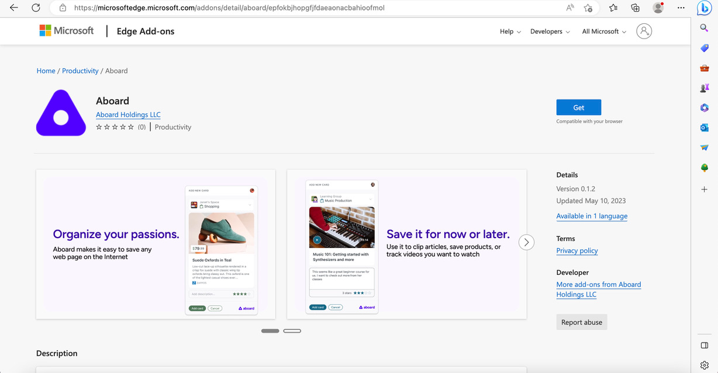Toggle the sidebar layout icon near the bottom

[705, 346]
